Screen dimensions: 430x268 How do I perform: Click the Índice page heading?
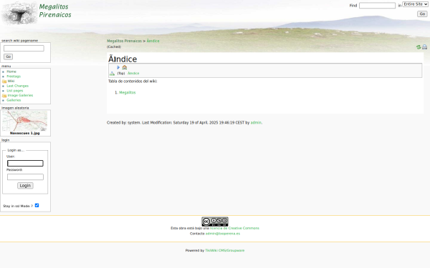[123, 59]
